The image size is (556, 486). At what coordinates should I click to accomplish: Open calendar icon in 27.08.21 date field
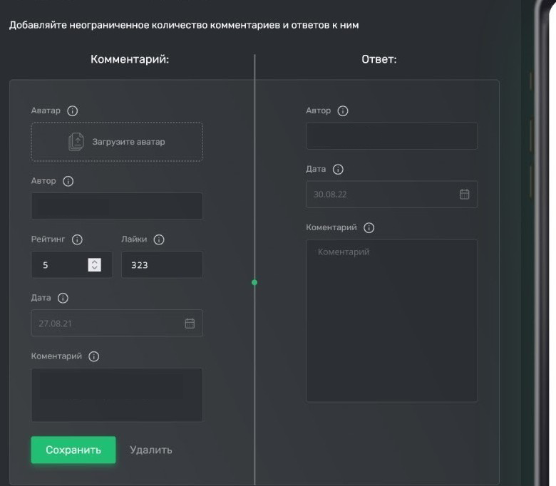190,324
